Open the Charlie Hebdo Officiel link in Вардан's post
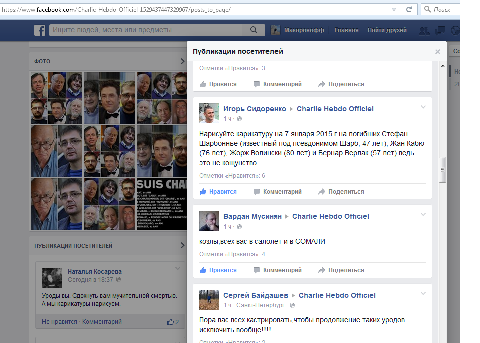Image resolution: width=480 pixels, height=343 pixels. point(331,216)
